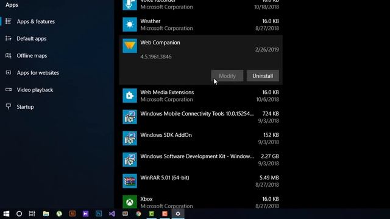This screenshot has width=390, height=219.
Task: Select Windows SDK AddOn entry text
Action: pyautogui.click(x=166, y=135)
